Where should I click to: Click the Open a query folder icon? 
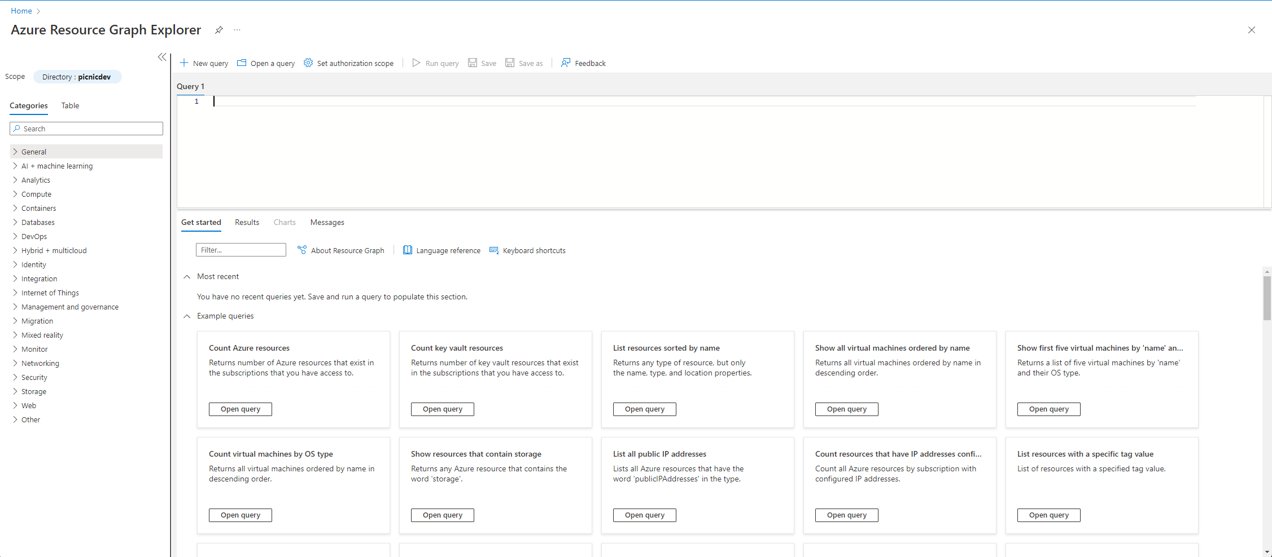[x=242, y=63]
